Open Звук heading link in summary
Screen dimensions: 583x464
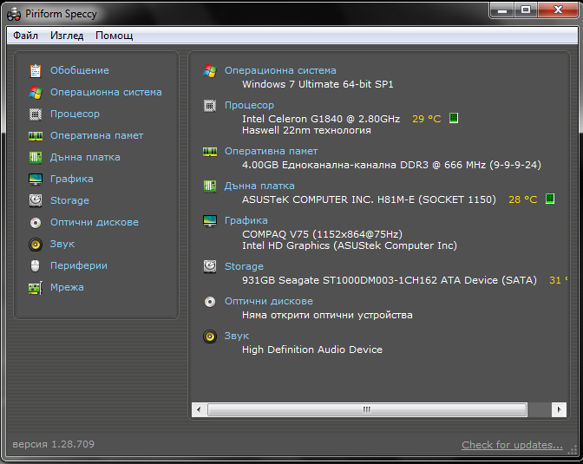(x=237, y=336)
